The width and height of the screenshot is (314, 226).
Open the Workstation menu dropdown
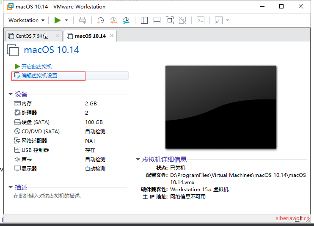26,20
